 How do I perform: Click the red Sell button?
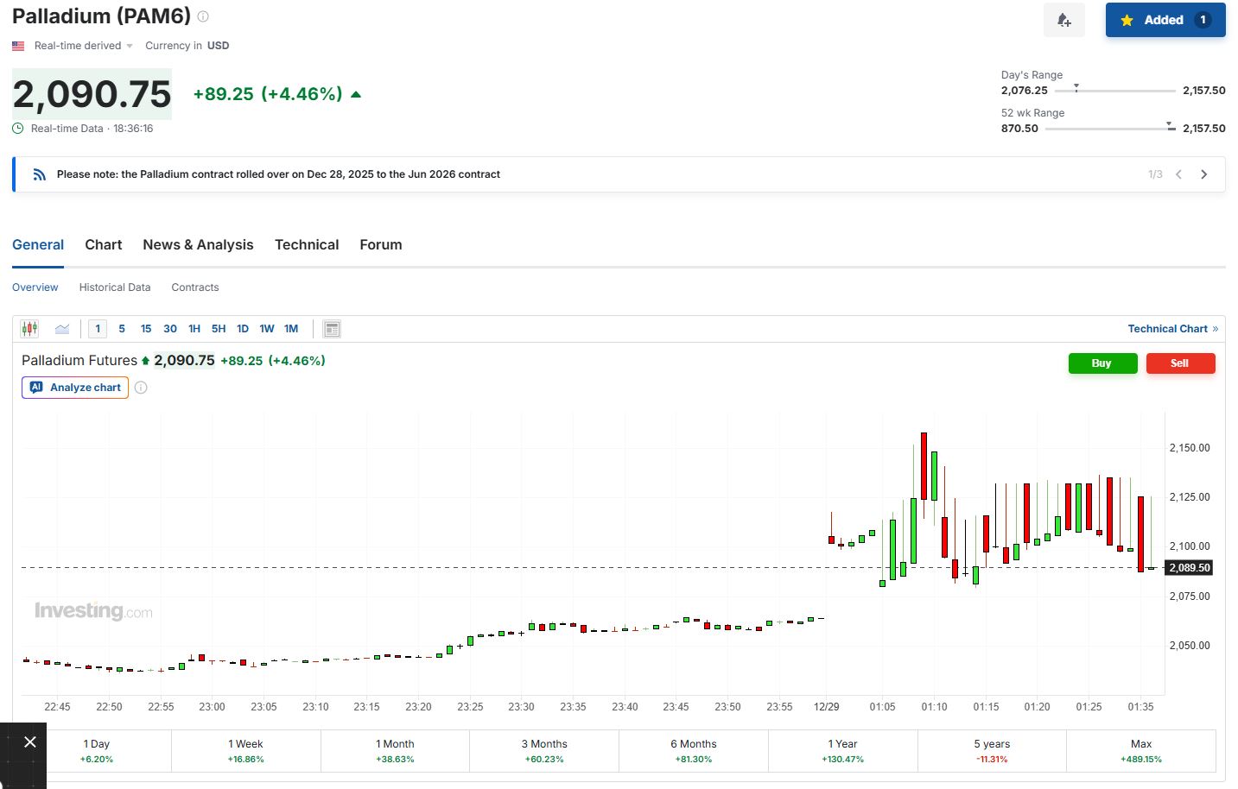[1180, 363]
